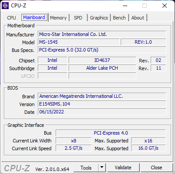
Task: Switch to the CPU tab
Action: (11, 18)
